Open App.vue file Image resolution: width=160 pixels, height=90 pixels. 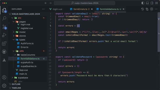pyautogui.click(x=23, y=70)
